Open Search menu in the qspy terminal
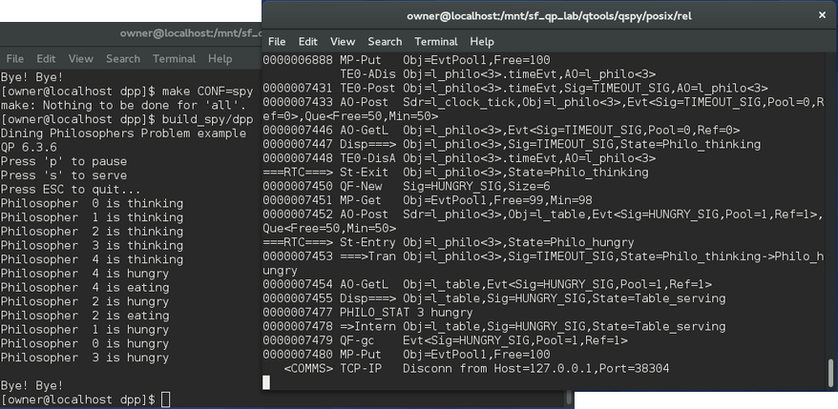This screenshot has height=409, width=838. (385, 42)
